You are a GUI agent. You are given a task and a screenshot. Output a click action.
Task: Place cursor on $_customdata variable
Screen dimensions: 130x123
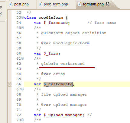point(58,84)
